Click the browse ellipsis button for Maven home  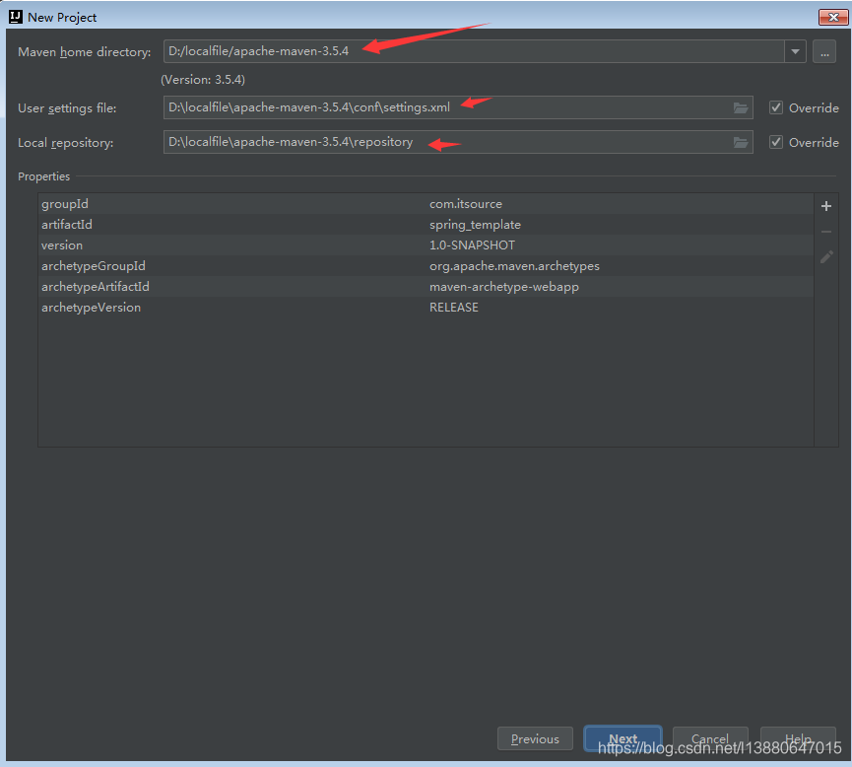(824, 51)
